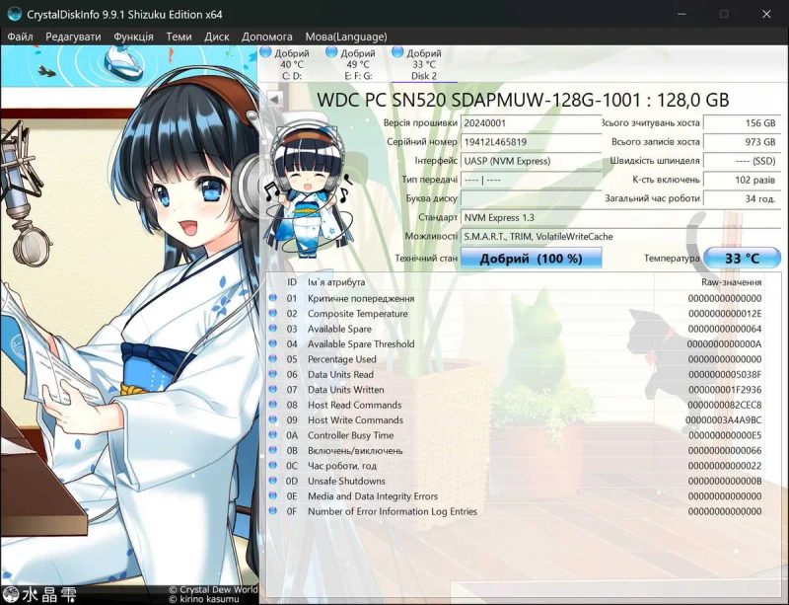
Task: Click the Буква диску empty field
Action: coord(531,198)
